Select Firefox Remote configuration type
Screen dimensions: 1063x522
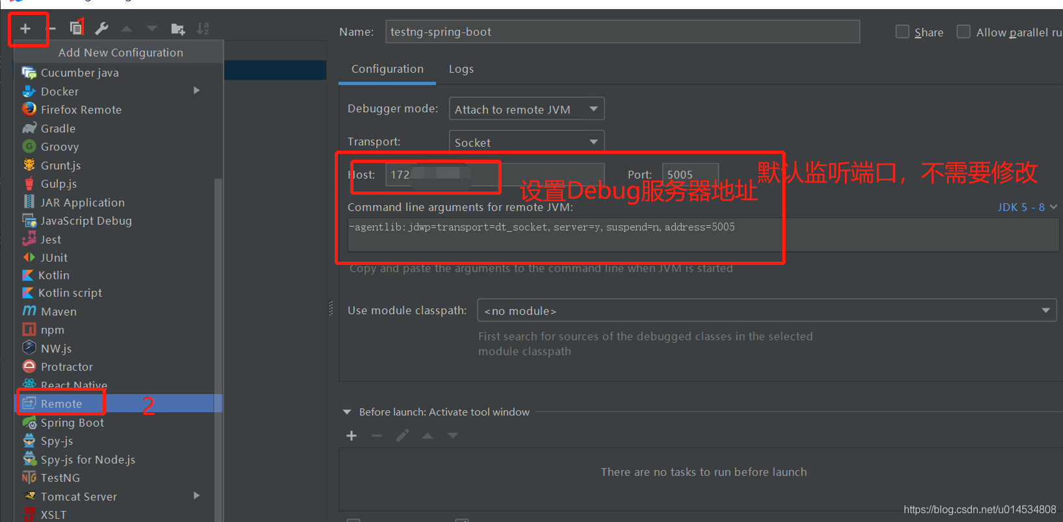(118, 110)
